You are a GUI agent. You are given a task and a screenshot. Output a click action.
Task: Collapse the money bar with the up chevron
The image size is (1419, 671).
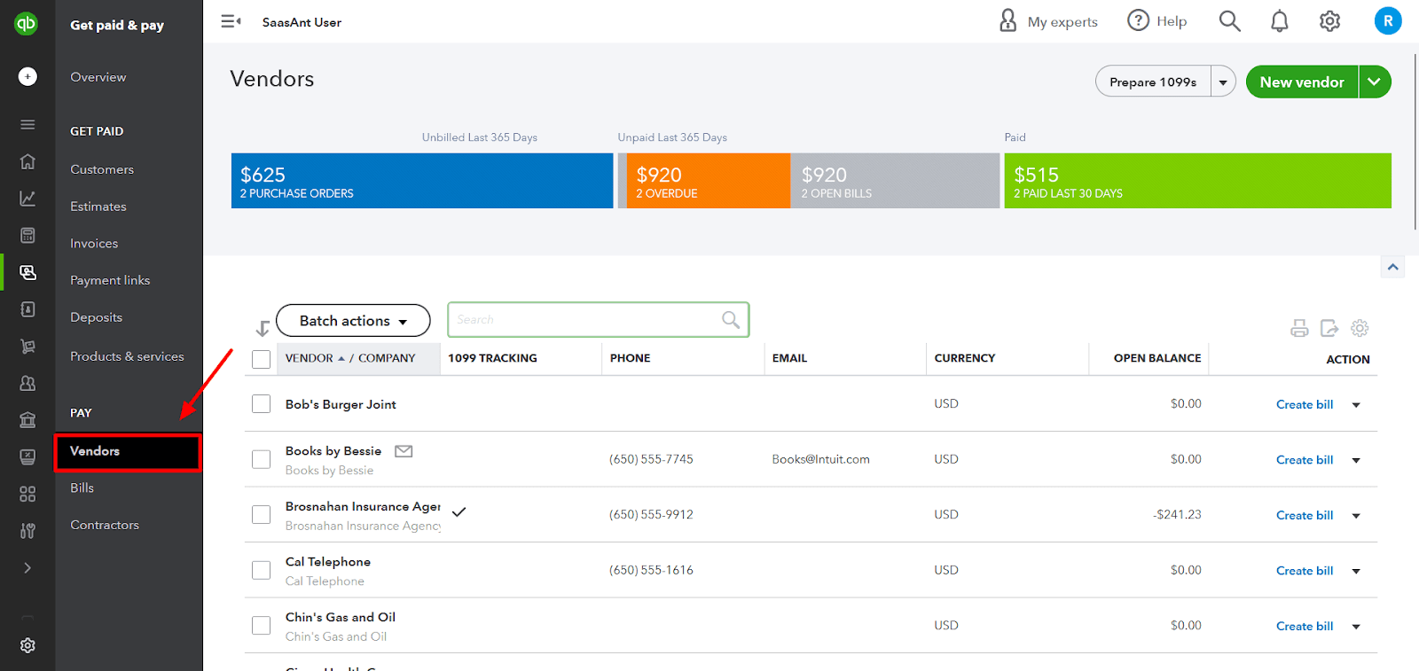point(1392,267)
